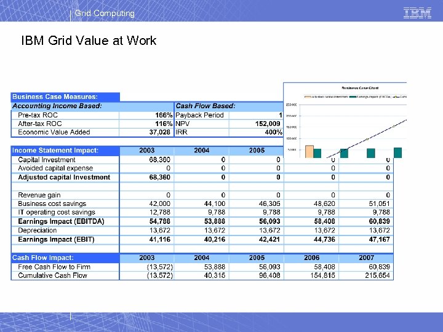Select the 54,788 EBITDA cell
Image resolution: width=443 pixels, height=332 pixels.
[x=159, y=221]
